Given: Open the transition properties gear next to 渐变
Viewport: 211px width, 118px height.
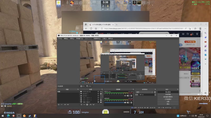Looking at the screenshot, I should click(x=155, y=92).
